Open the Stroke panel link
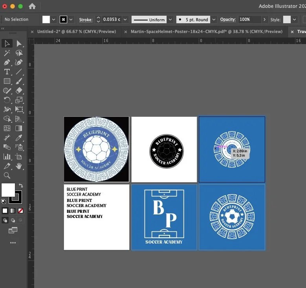The width and height of the screenshot is (306, 288). tap(86, 20)
